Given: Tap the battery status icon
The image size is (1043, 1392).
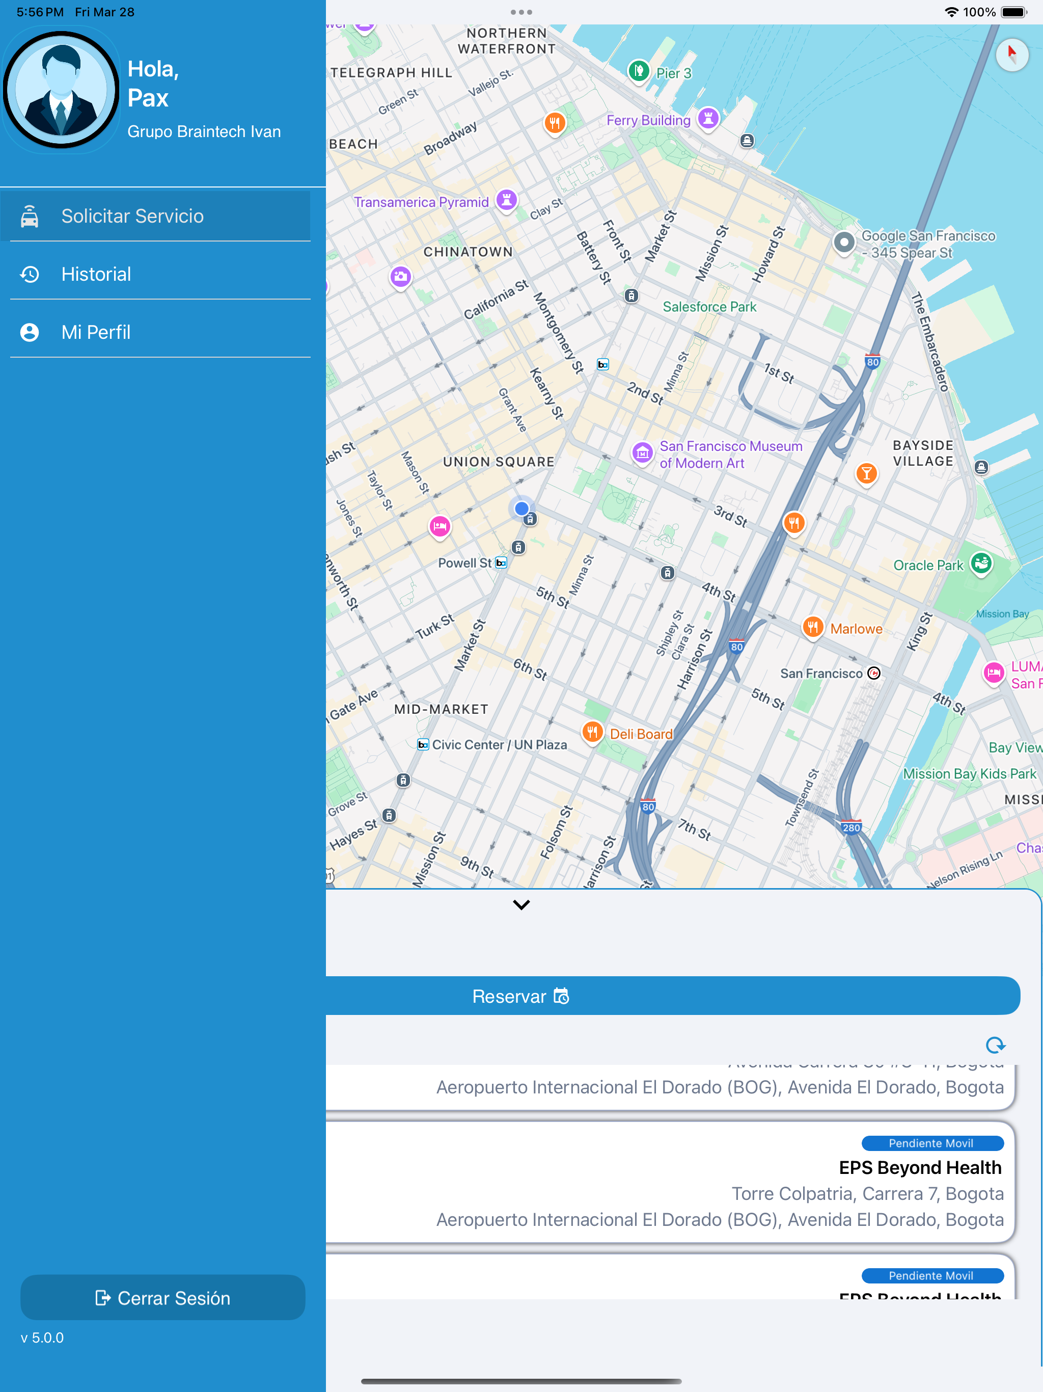Looking at the screenshot, I should pyautogui.click(x=1013, y=12).
